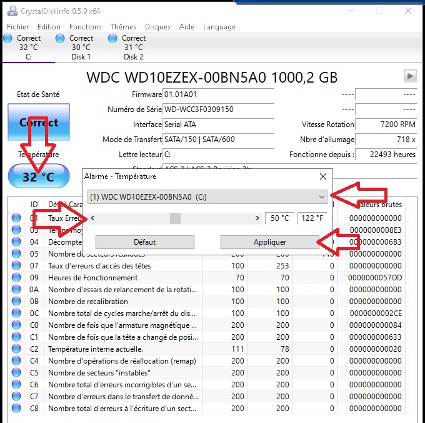The height and width of the screenshot is (423, 425).
Task: Click status orb for attribute C0
Action: coord(16,325)
